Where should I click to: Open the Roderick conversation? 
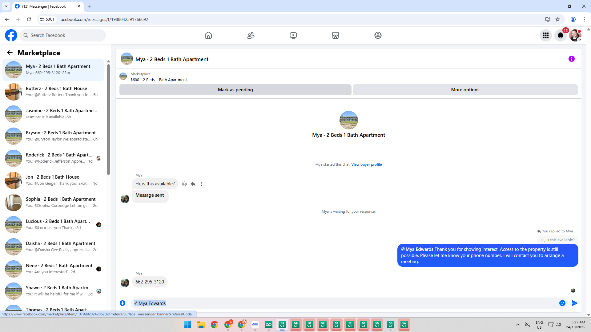[x=53, y=158]
